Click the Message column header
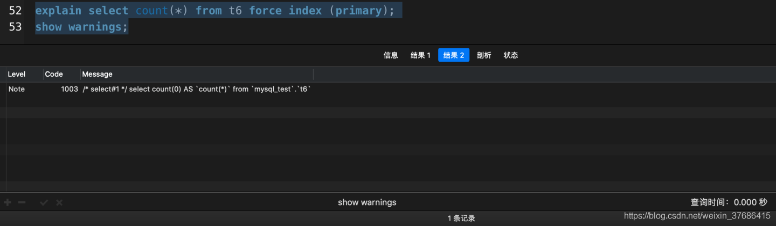 [97, 74]
